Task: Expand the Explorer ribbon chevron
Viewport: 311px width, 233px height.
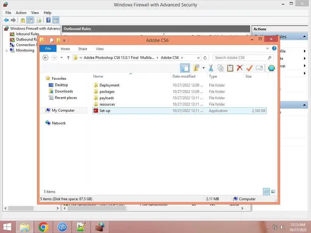Action: [268, 48]
